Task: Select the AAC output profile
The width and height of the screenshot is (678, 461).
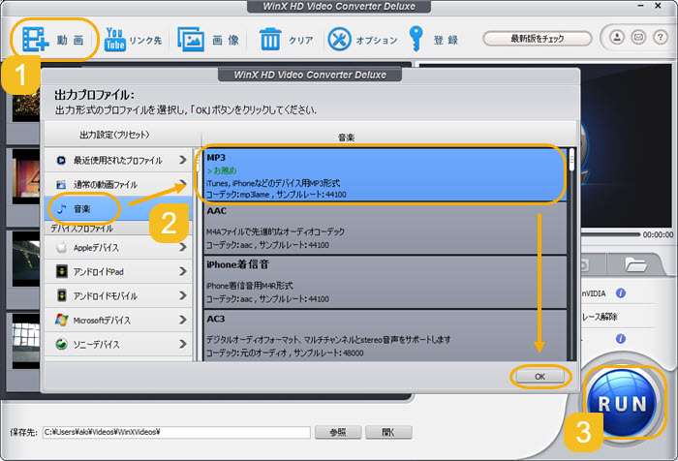Action: 385,229
